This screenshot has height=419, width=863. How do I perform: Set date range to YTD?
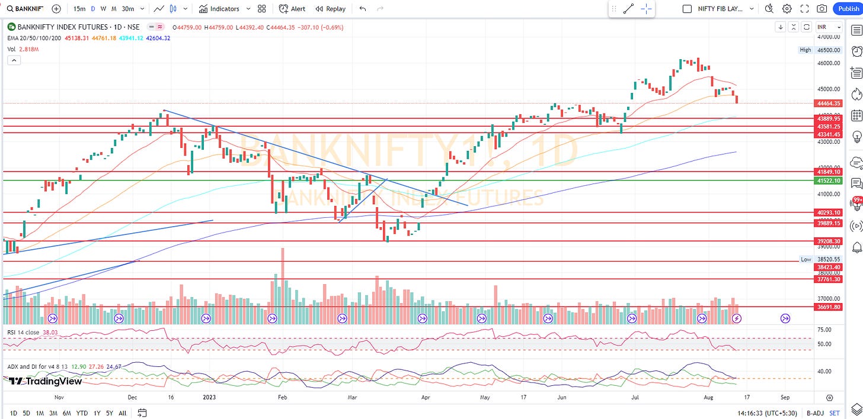pos(82,413)
